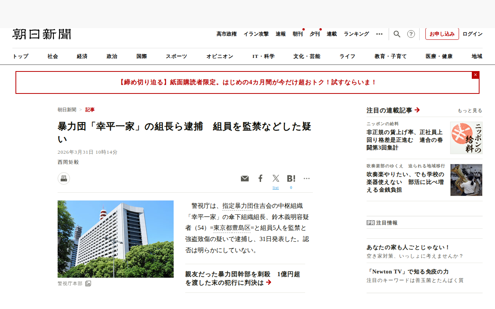Screen dimensions: 495x309
Task: Select the IT・科学 navigation tab
Action: coord(263,56)
